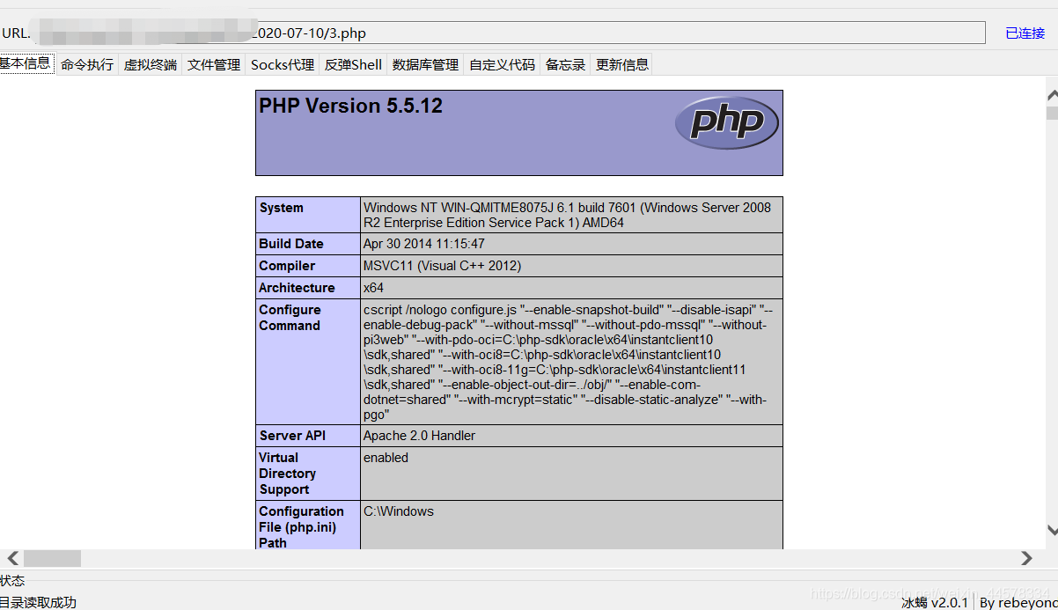Click the 'Configure Command' row label
The image size is (1058, 610).
(290, 318)
